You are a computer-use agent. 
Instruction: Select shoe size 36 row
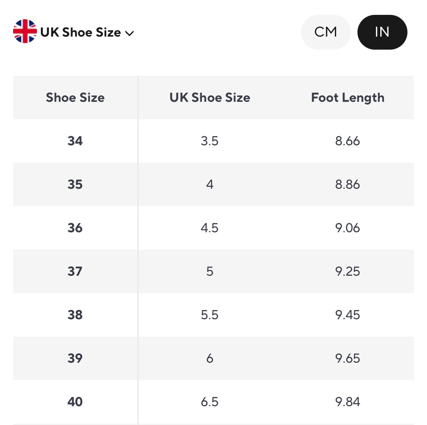tap(75, 228)
